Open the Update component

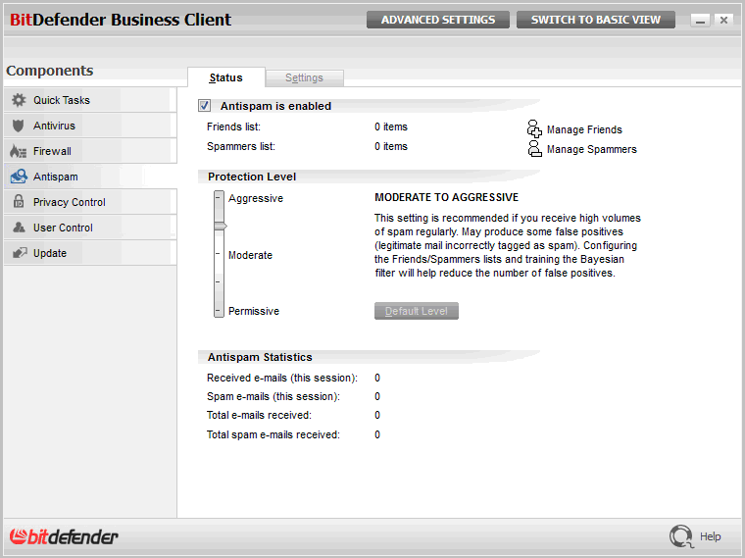pyautogui.click(x=90, y=253)
